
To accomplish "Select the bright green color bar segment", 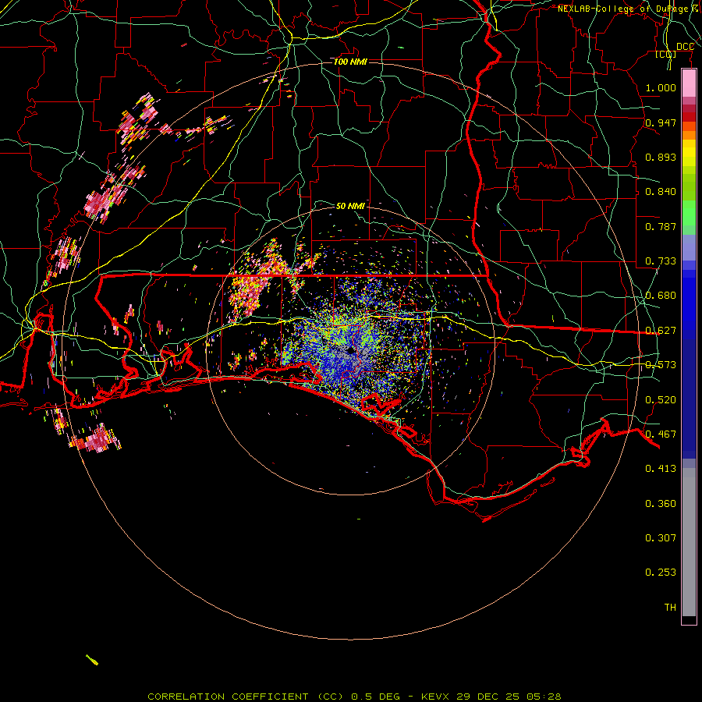I will pos(689,213).
